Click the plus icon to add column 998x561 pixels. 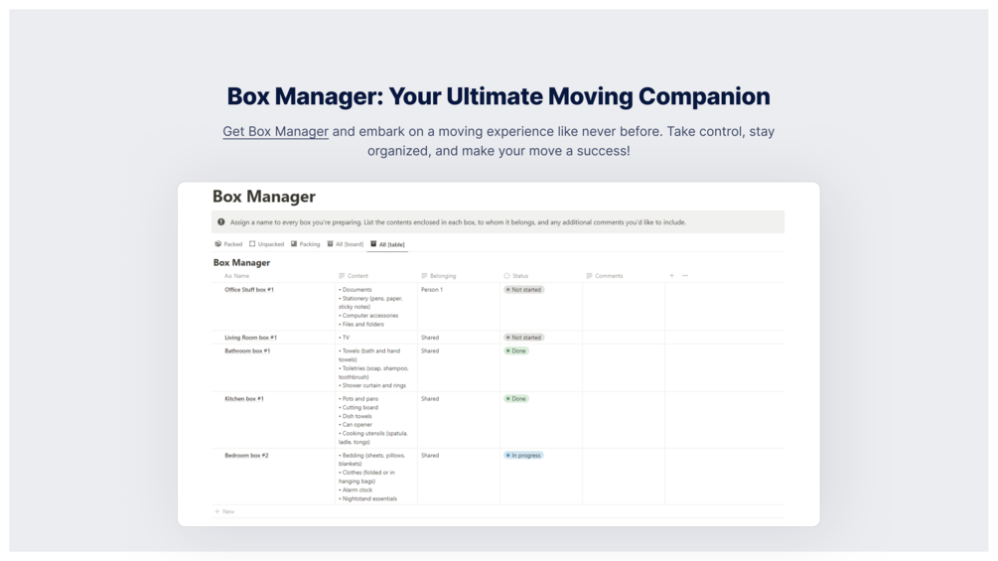(671, 275)
